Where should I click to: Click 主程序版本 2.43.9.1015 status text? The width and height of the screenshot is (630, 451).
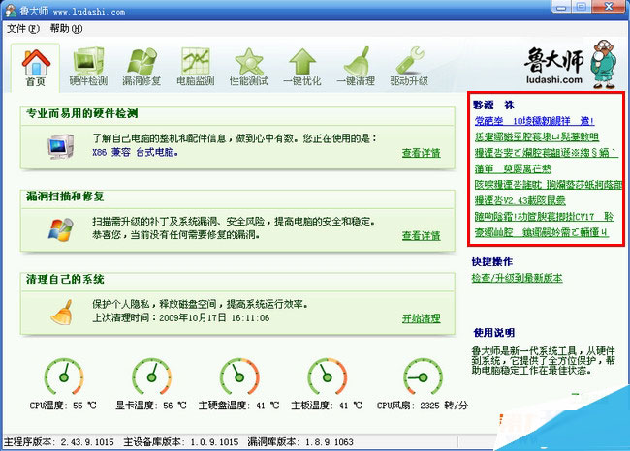tap(59, 442)
